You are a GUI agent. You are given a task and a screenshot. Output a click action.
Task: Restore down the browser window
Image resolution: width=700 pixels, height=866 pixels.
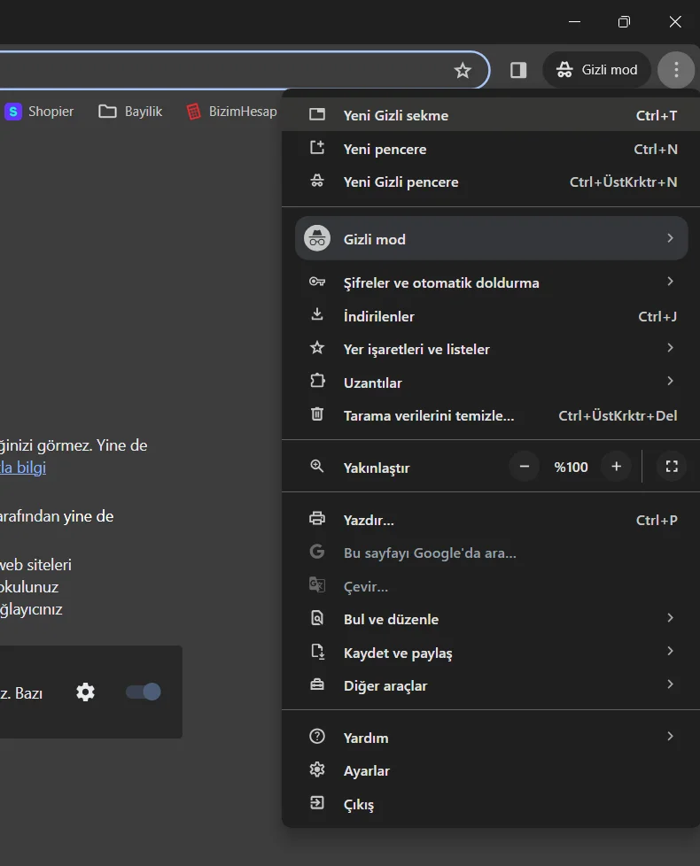click(x=625, y=21)
